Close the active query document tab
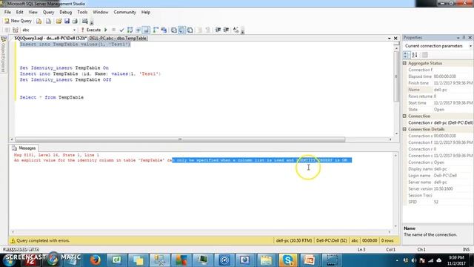Image resolution: width=474 pixels, height=267 pixels. point(395,39)
